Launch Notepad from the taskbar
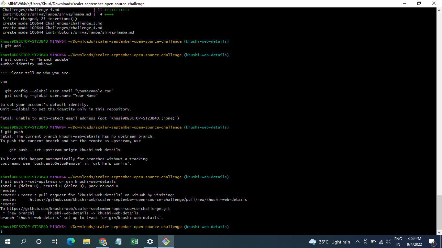Image resolution: width=442 pixels, height=248 pixels. [118, 241]
